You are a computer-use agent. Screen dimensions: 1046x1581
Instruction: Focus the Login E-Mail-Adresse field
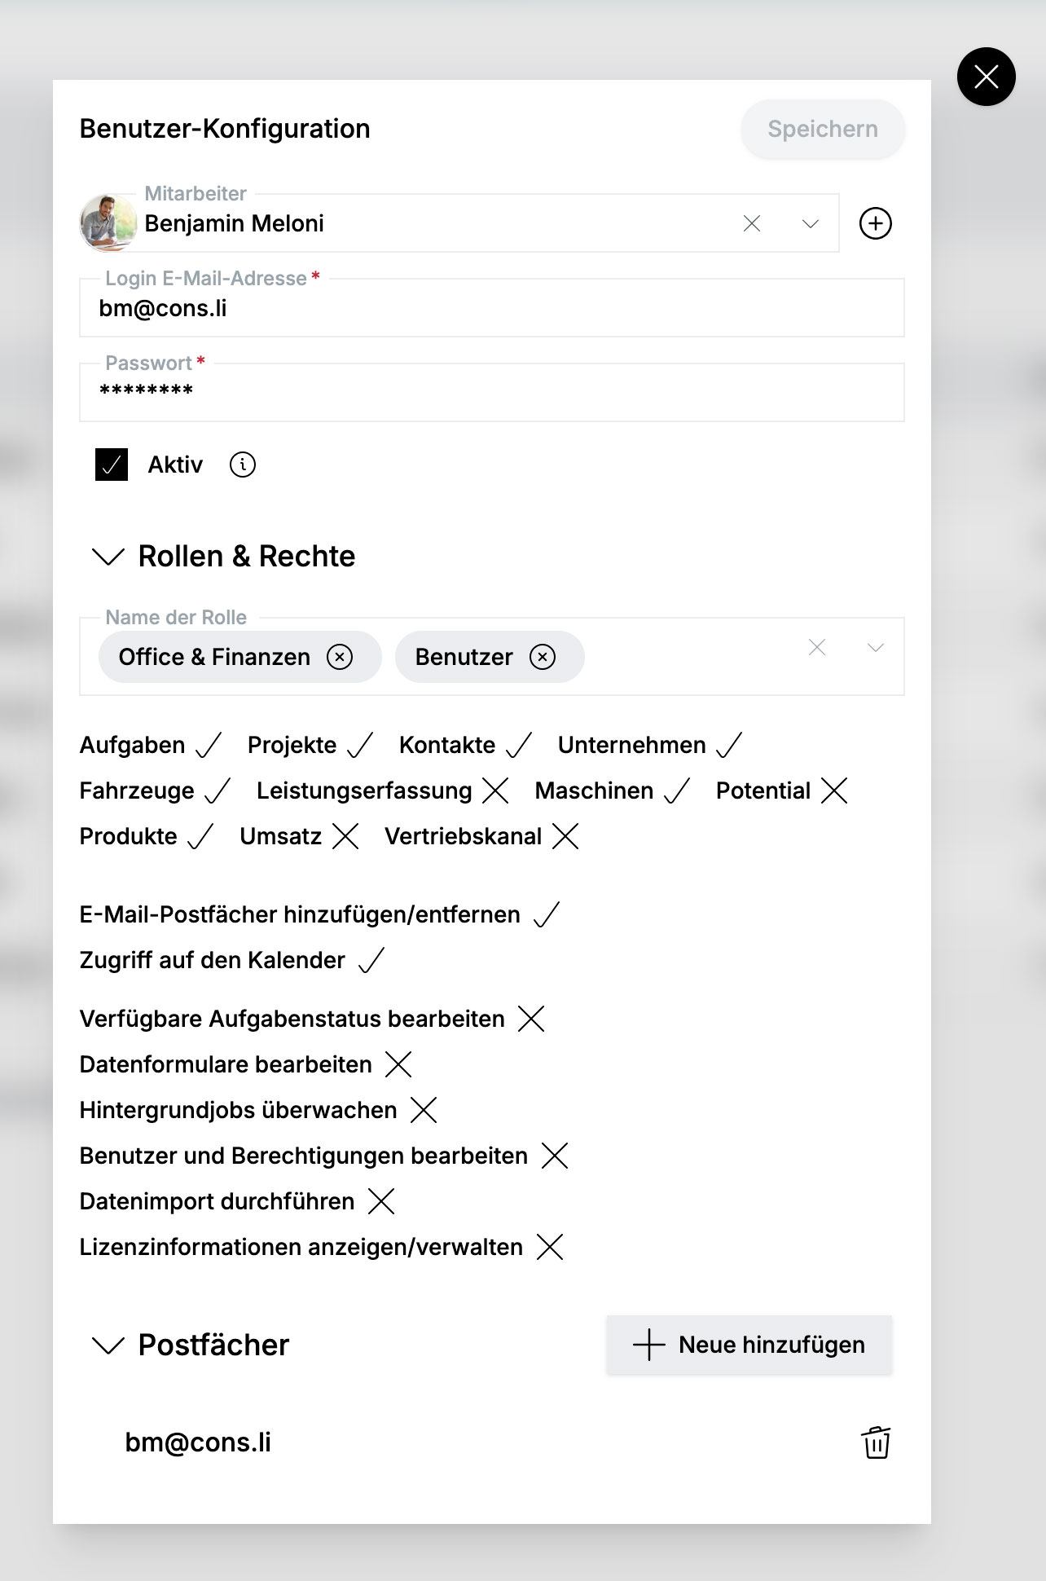point(492,308)
